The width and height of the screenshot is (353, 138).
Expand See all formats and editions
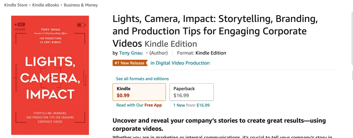click(x=142, y=79)
